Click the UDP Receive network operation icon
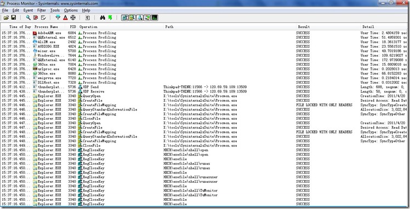Image resolution: width=410 pixels, height=209 pixels. [x=80, y=91]
